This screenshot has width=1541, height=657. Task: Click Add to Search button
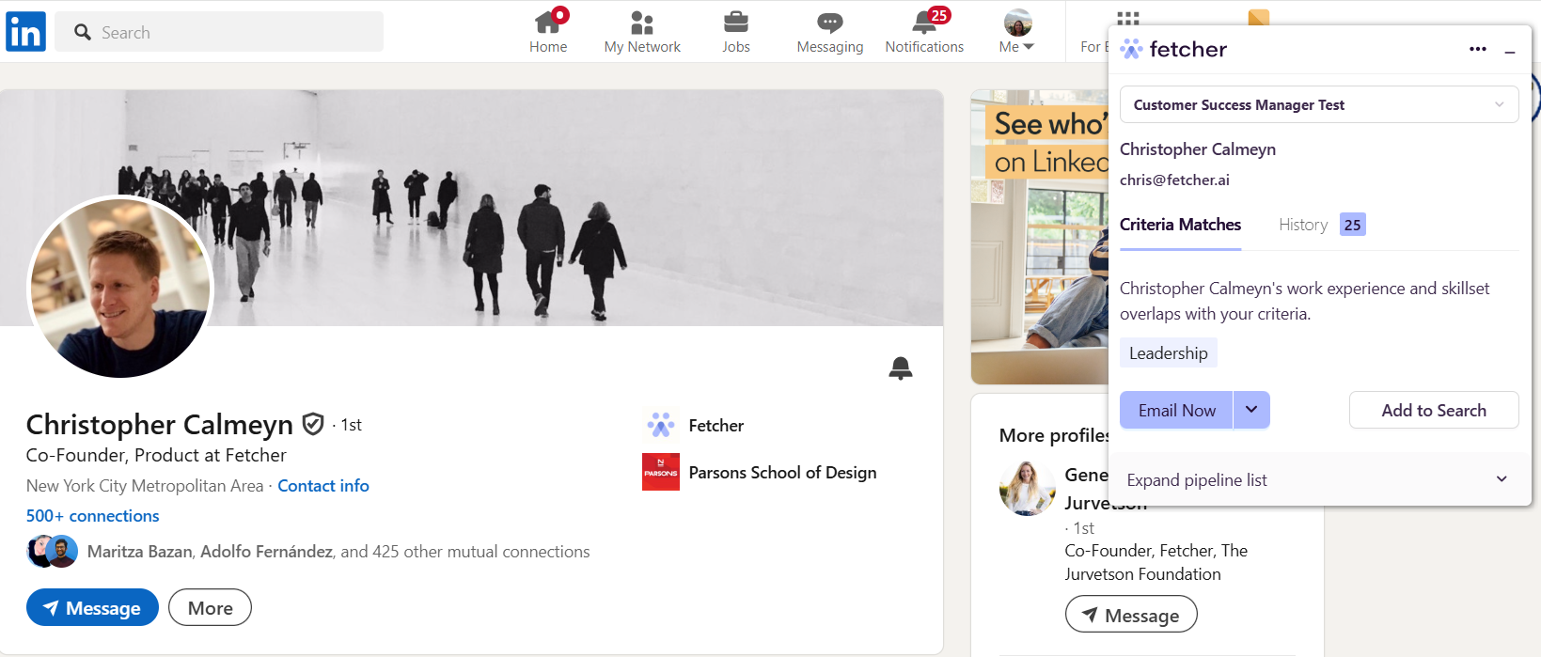click(x=1434, y=411)
